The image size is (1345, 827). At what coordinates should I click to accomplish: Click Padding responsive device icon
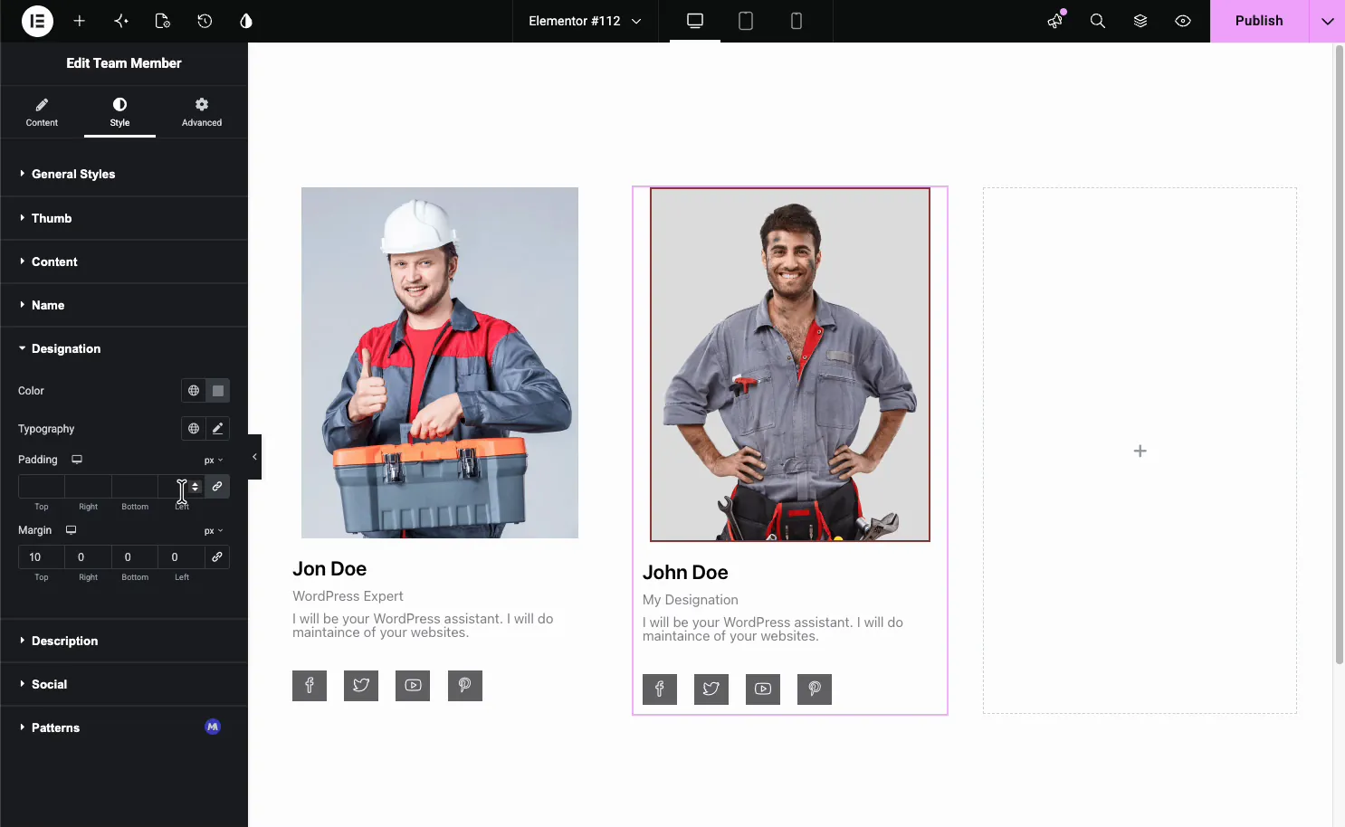pos(77,460)
